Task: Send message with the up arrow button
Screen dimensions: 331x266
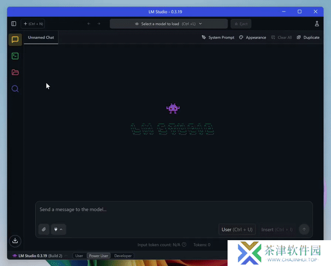Action: [304, 229]
